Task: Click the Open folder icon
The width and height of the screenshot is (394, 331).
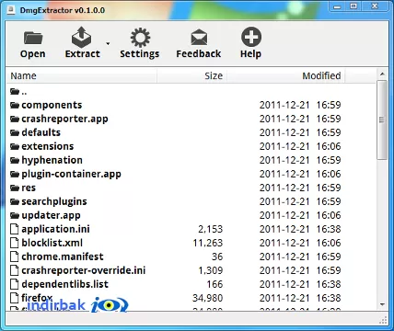Action: tap(33, 38)
